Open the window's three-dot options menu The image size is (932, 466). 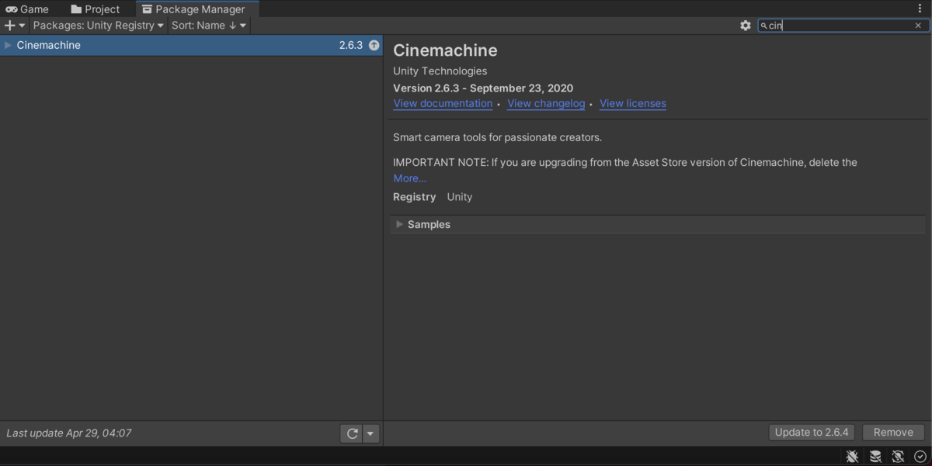[x=920, y=9]
